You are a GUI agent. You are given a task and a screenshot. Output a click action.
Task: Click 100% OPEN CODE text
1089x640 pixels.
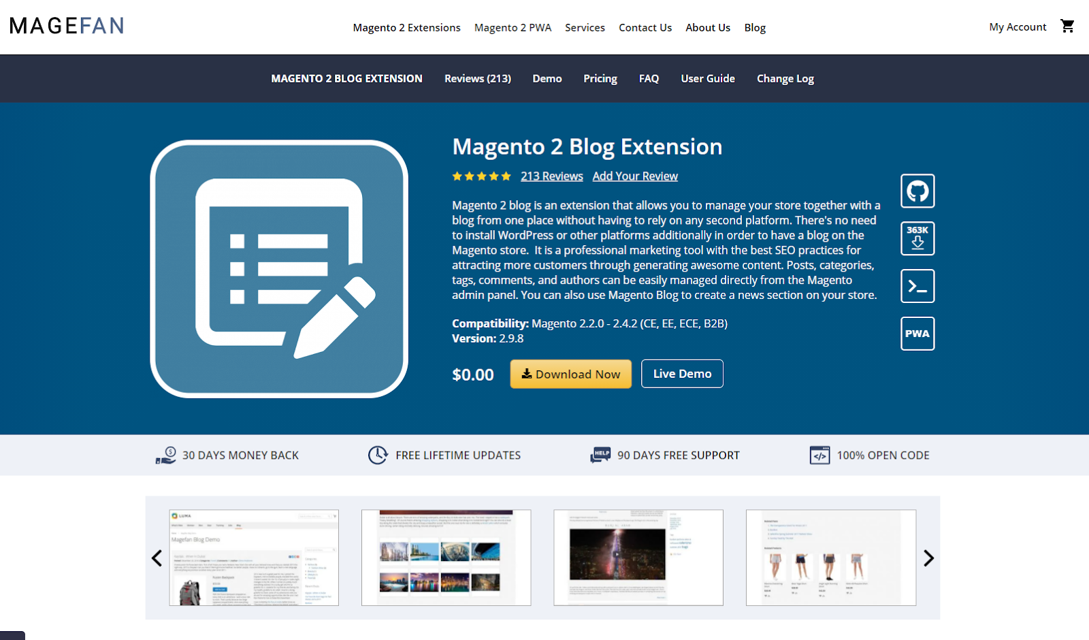tap(883, 455)
